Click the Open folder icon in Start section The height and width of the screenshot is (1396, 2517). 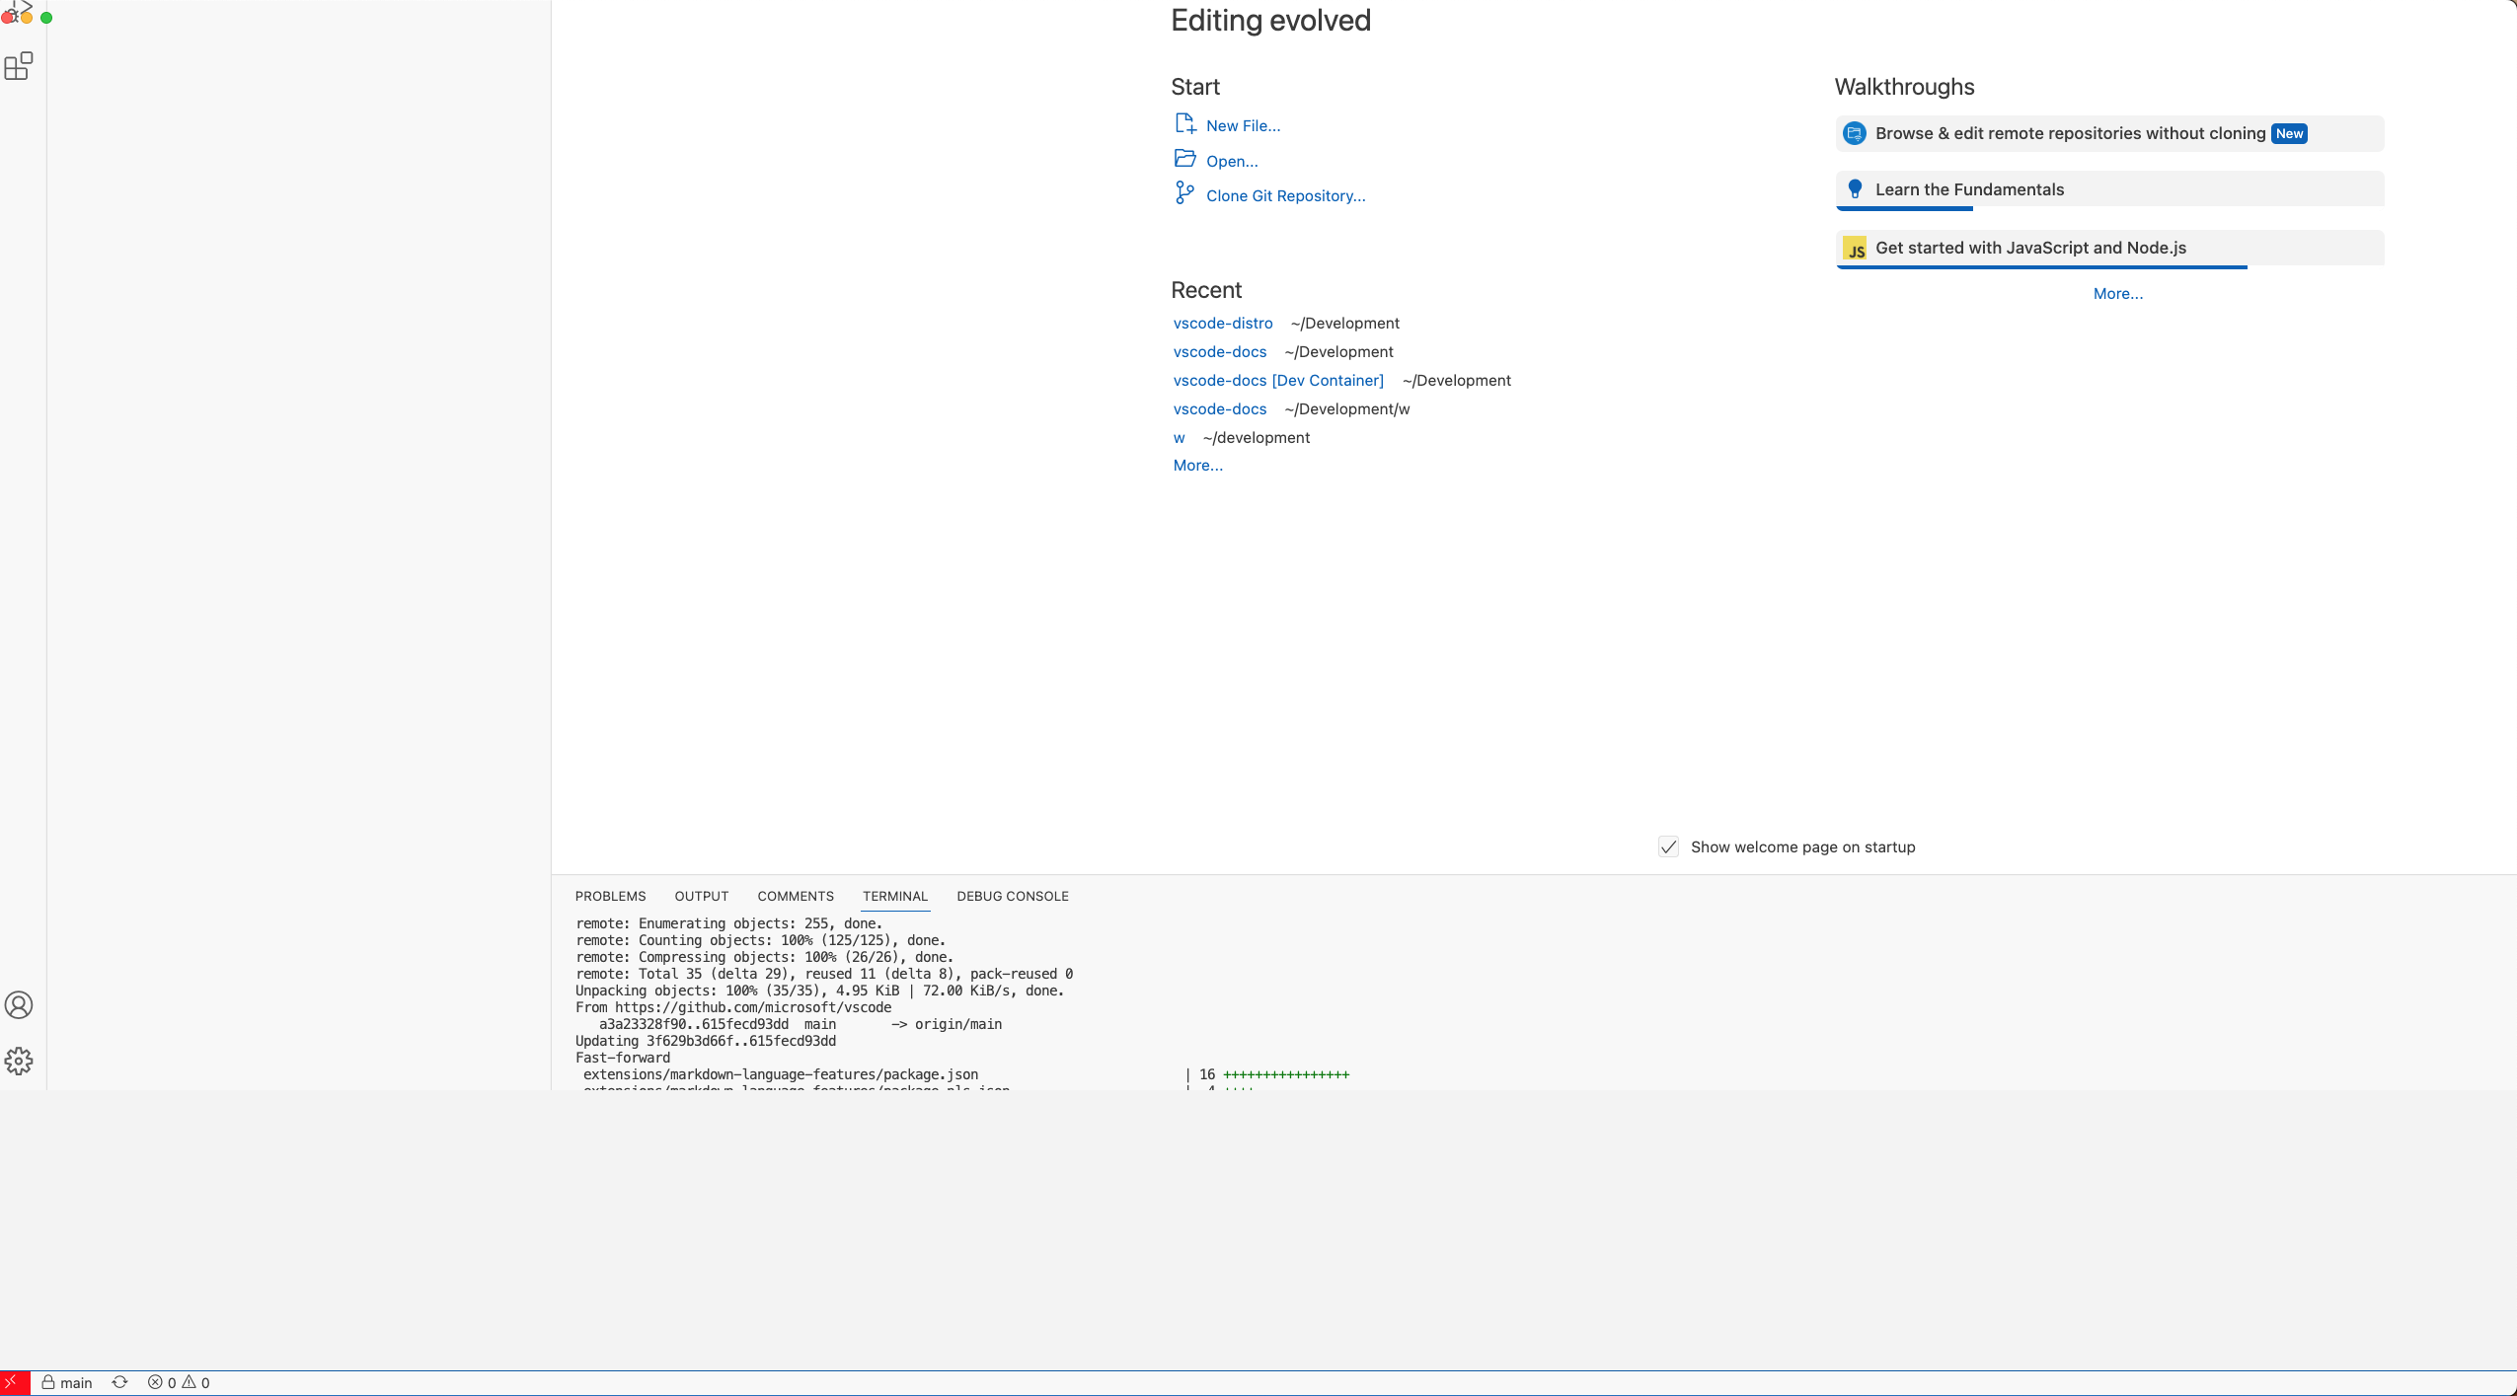click(1184, 159)
